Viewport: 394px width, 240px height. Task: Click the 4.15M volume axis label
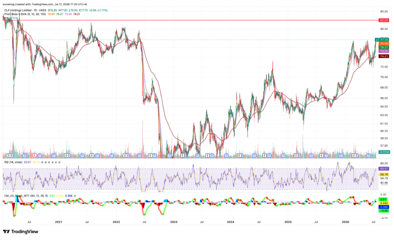click(x=384, y=152)
